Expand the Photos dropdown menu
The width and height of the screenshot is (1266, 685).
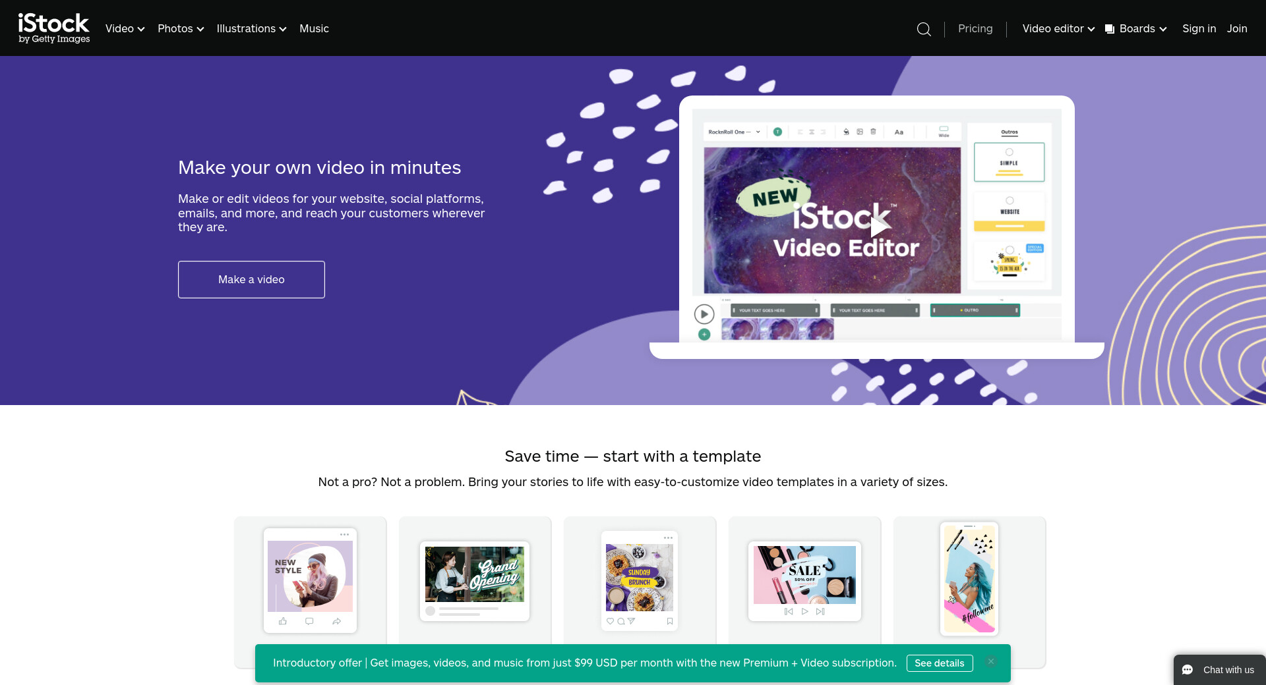(181, 29)
